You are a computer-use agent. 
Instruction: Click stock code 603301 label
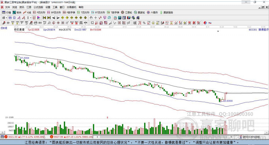[x=253, y=30]
